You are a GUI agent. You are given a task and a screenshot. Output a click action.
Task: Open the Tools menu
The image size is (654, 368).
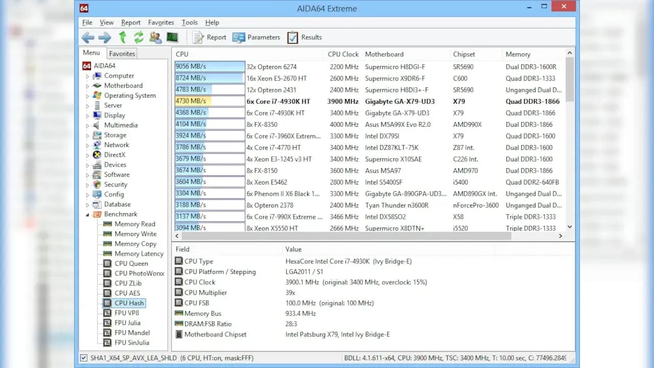click(190, 22)
